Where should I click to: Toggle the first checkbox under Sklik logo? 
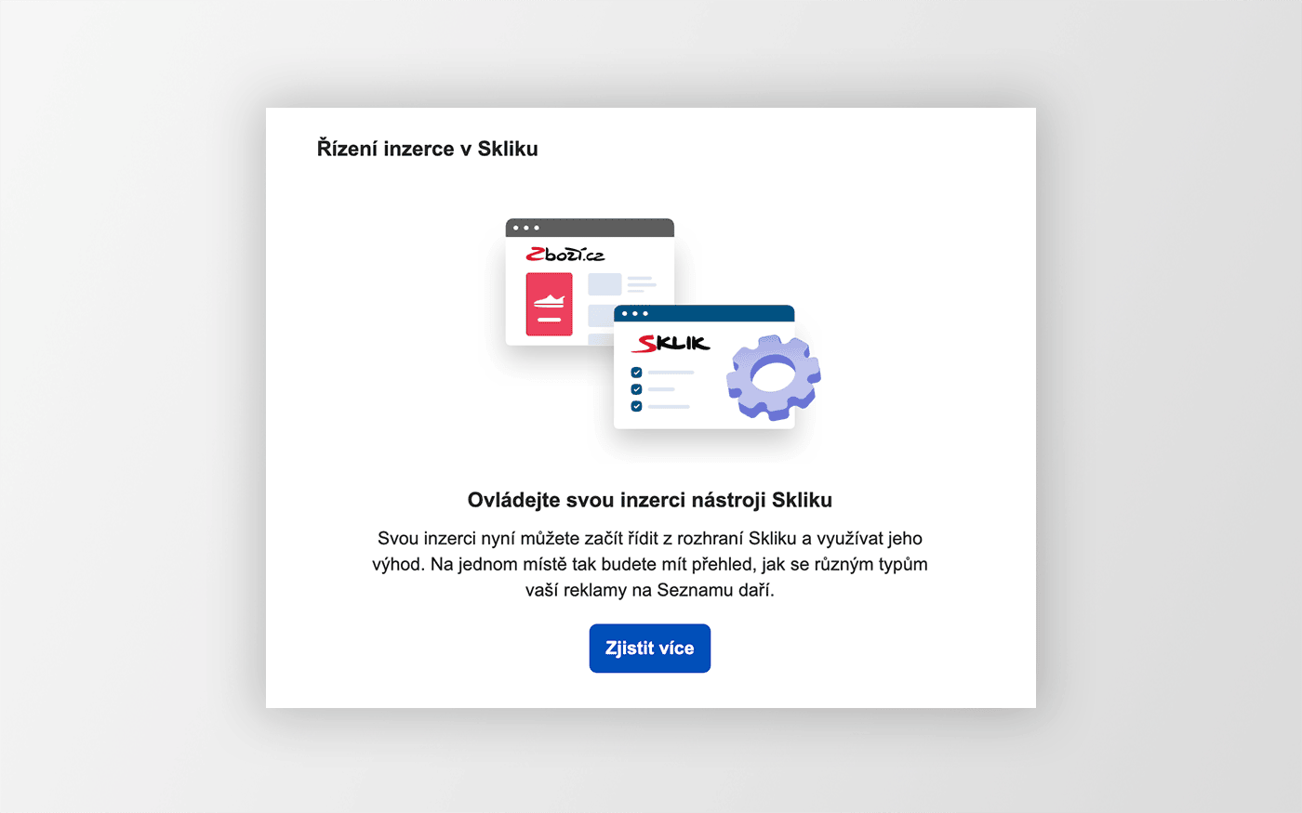click(x=636, y=373)
